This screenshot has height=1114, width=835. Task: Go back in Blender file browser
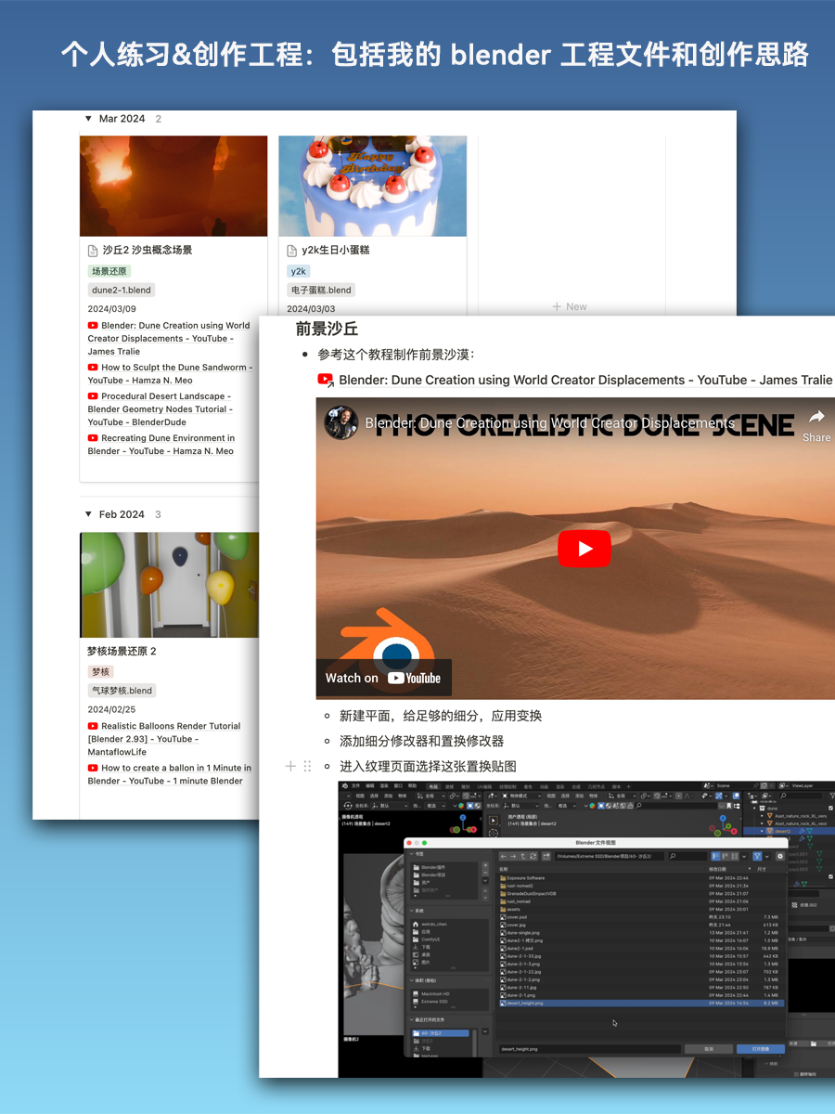tap(503, 856)
